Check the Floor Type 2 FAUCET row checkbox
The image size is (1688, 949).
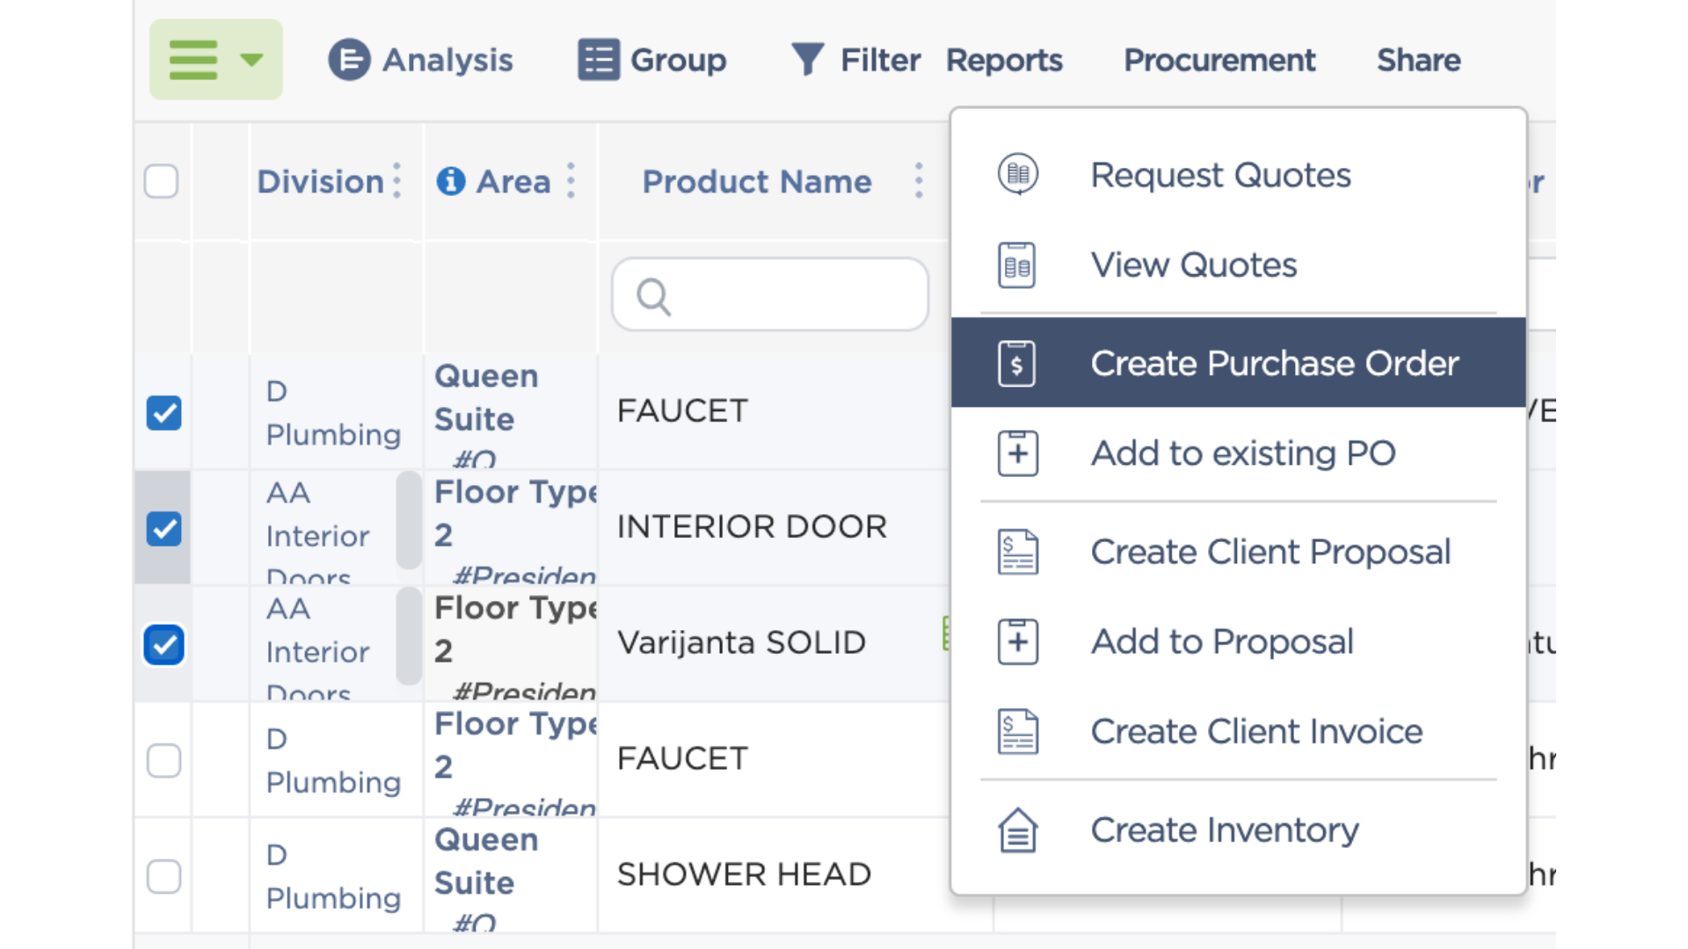tap(164, 760)
